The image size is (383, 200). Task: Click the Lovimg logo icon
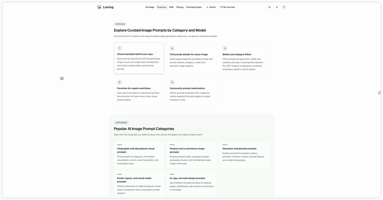click(99, 7)
